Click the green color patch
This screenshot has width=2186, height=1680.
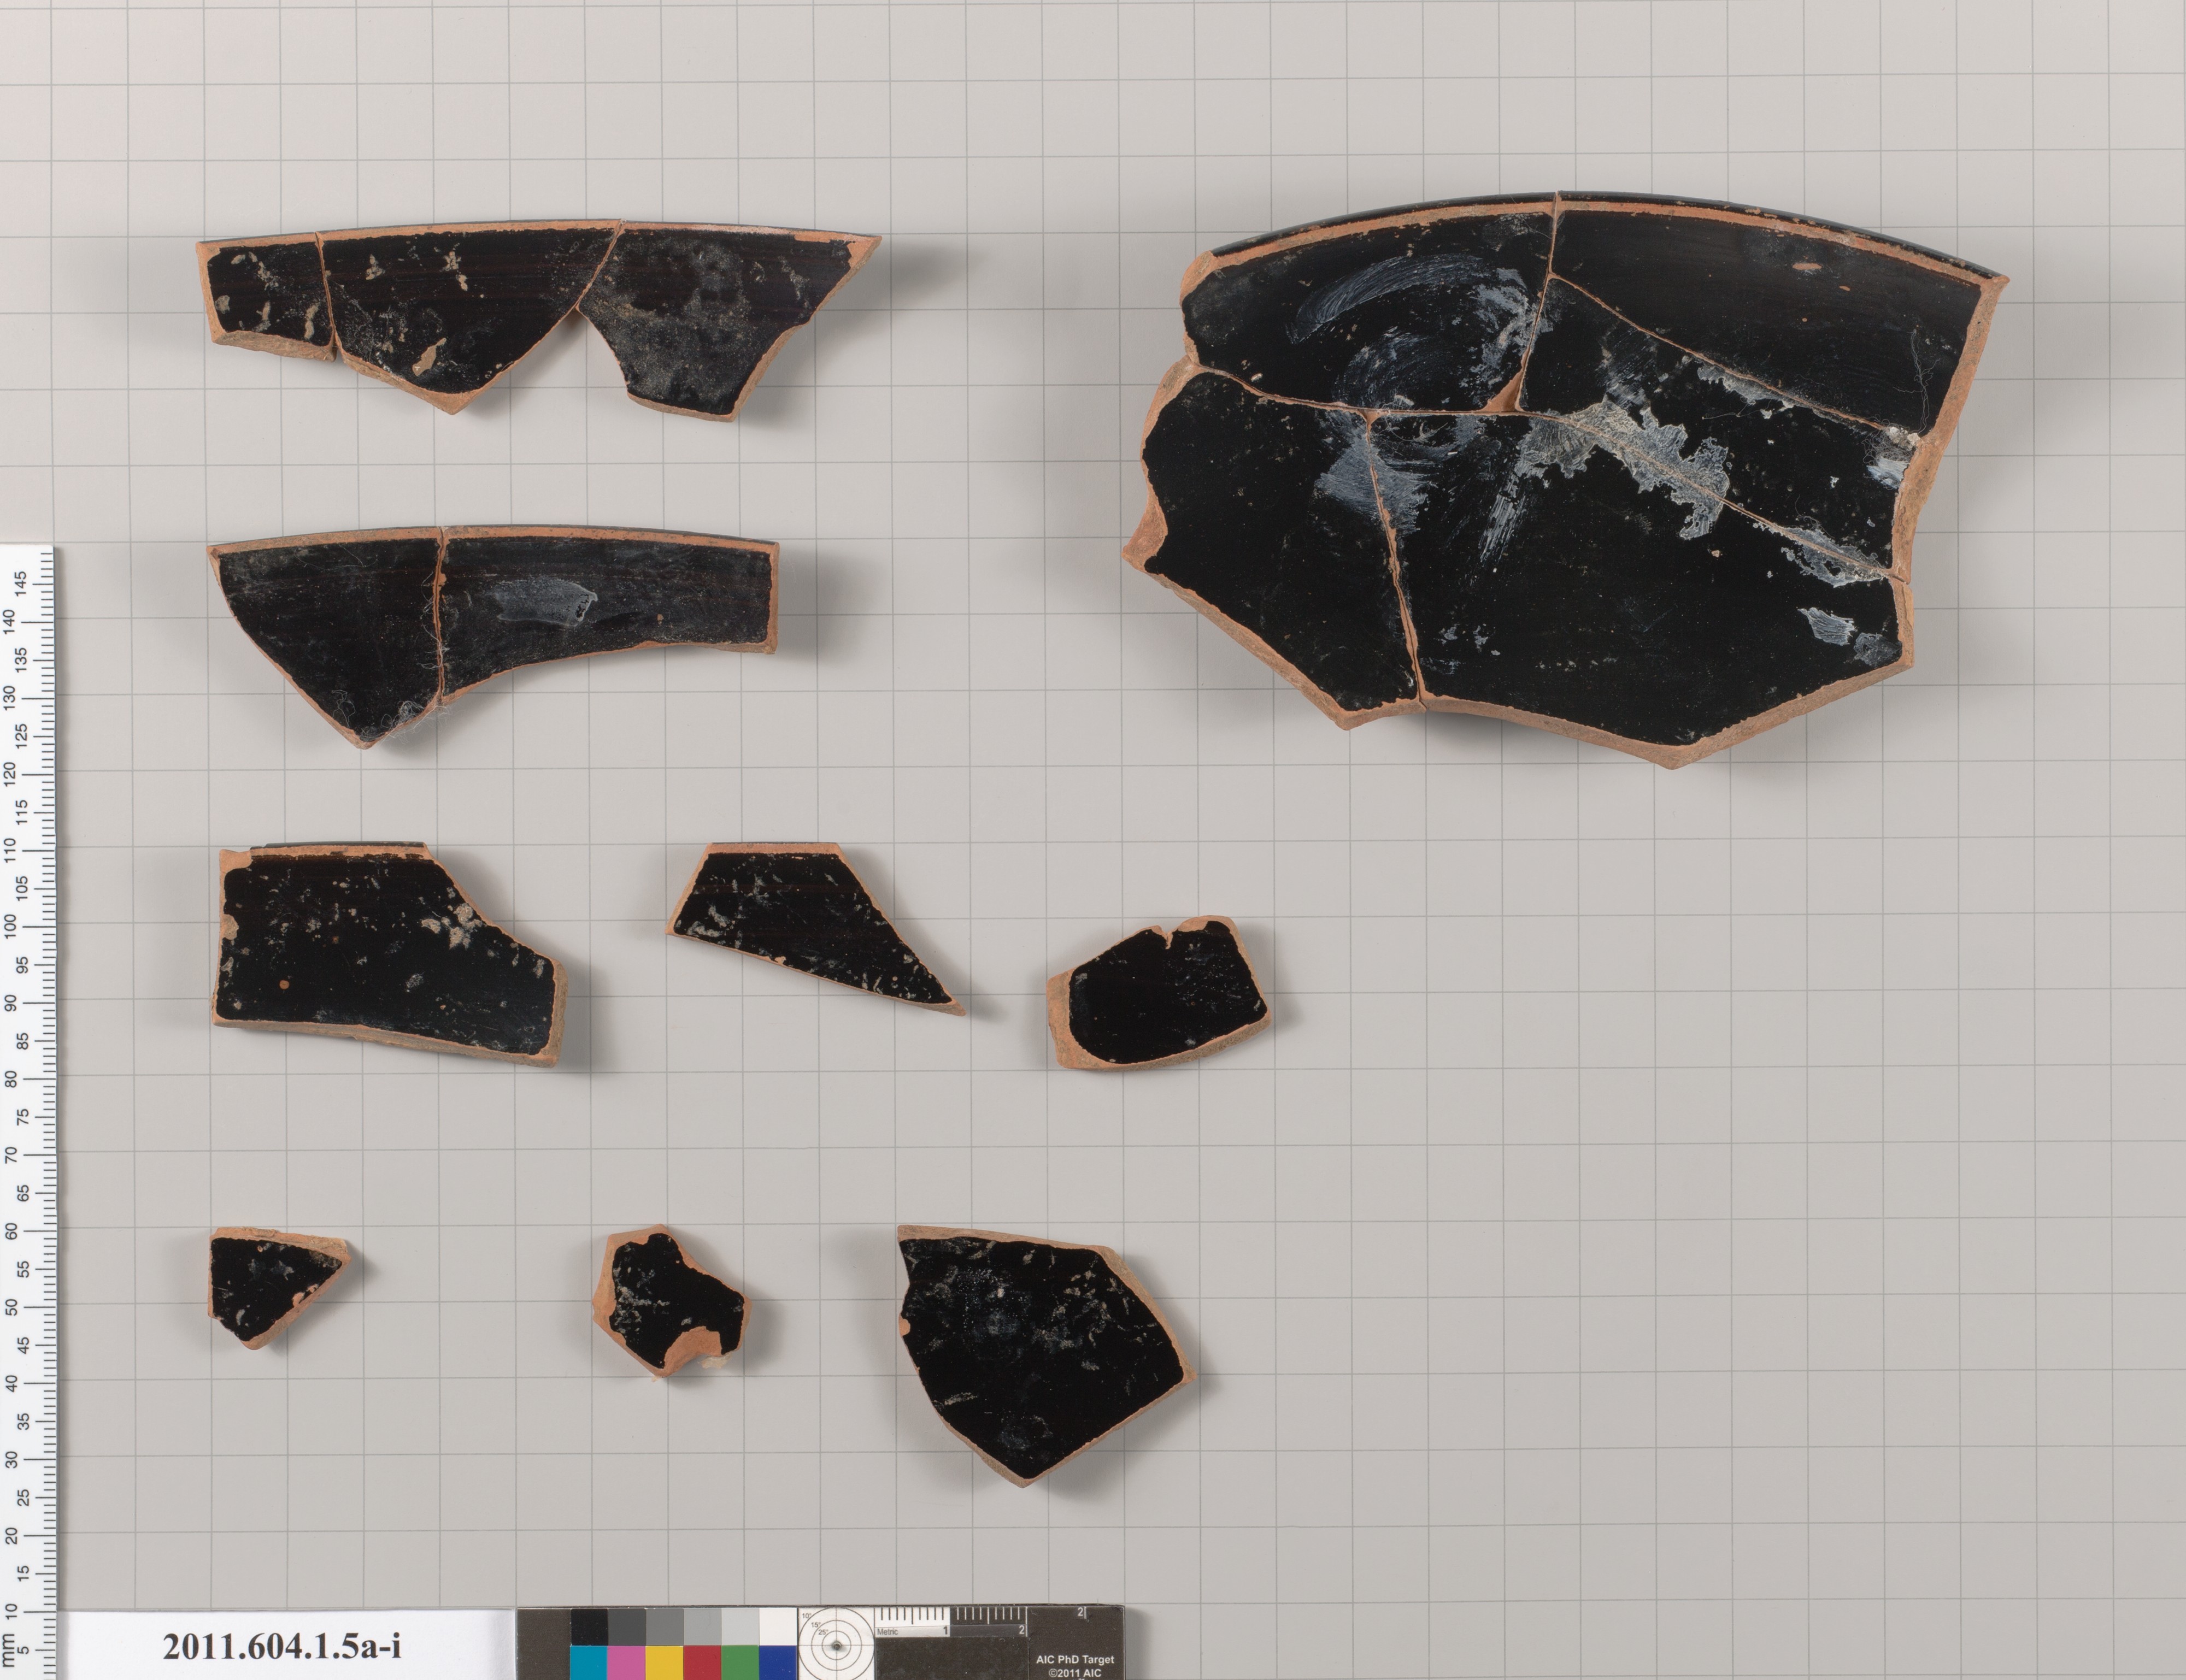pyautogui.click(x=739, y=1663)
